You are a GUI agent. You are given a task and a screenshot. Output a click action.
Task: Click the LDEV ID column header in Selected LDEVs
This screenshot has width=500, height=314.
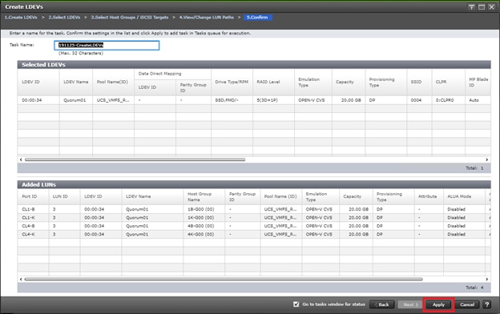click(x=38, y=82)
